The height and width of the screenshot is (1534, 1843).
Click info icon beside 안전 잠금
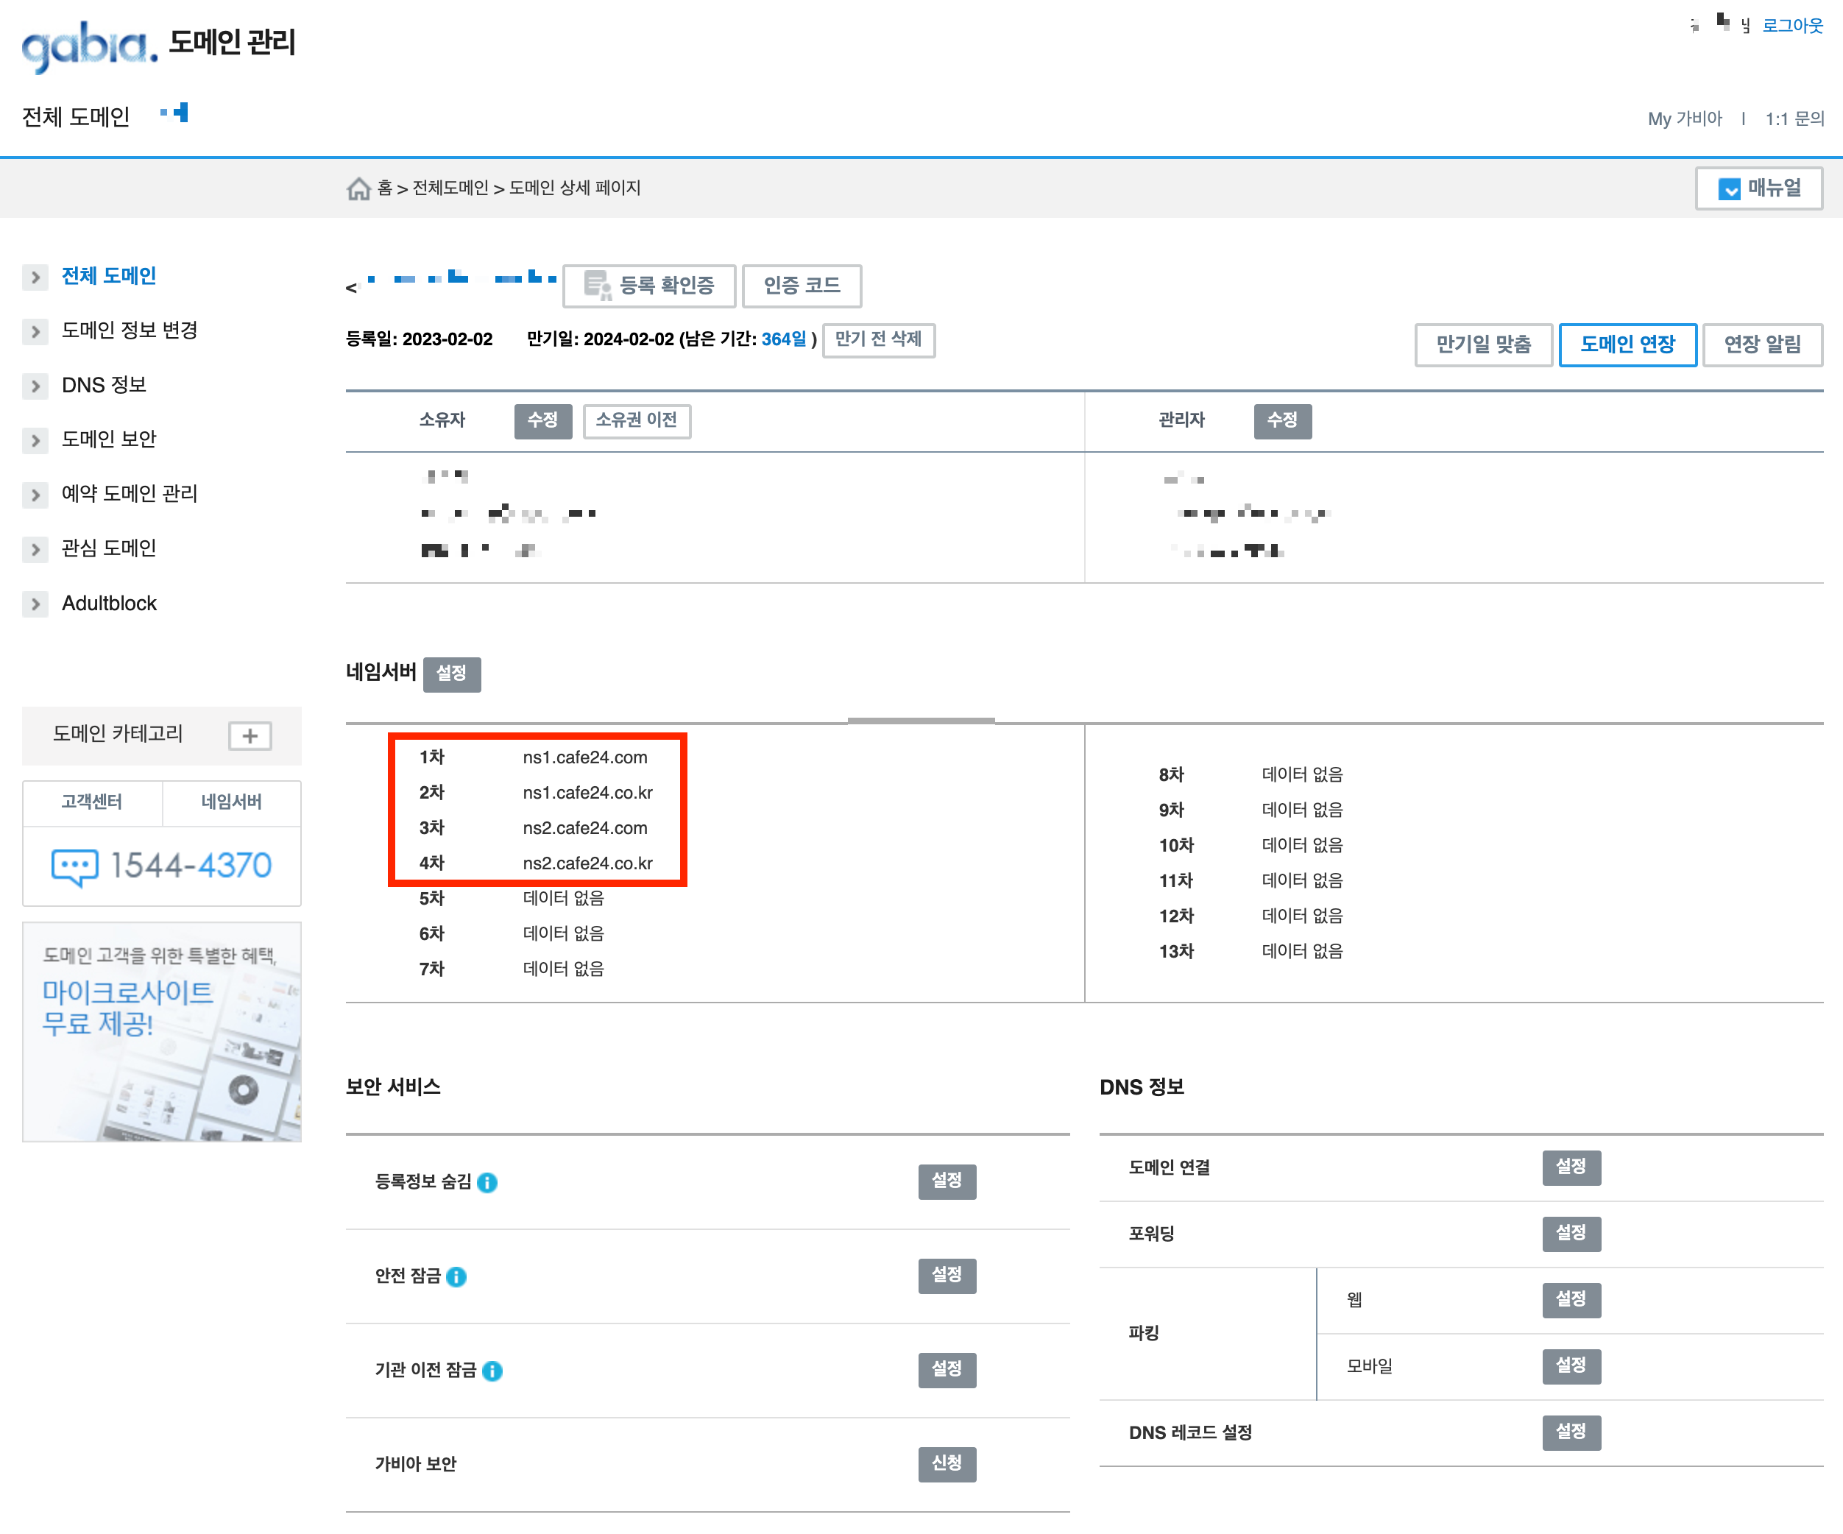tap(456, 1277)
